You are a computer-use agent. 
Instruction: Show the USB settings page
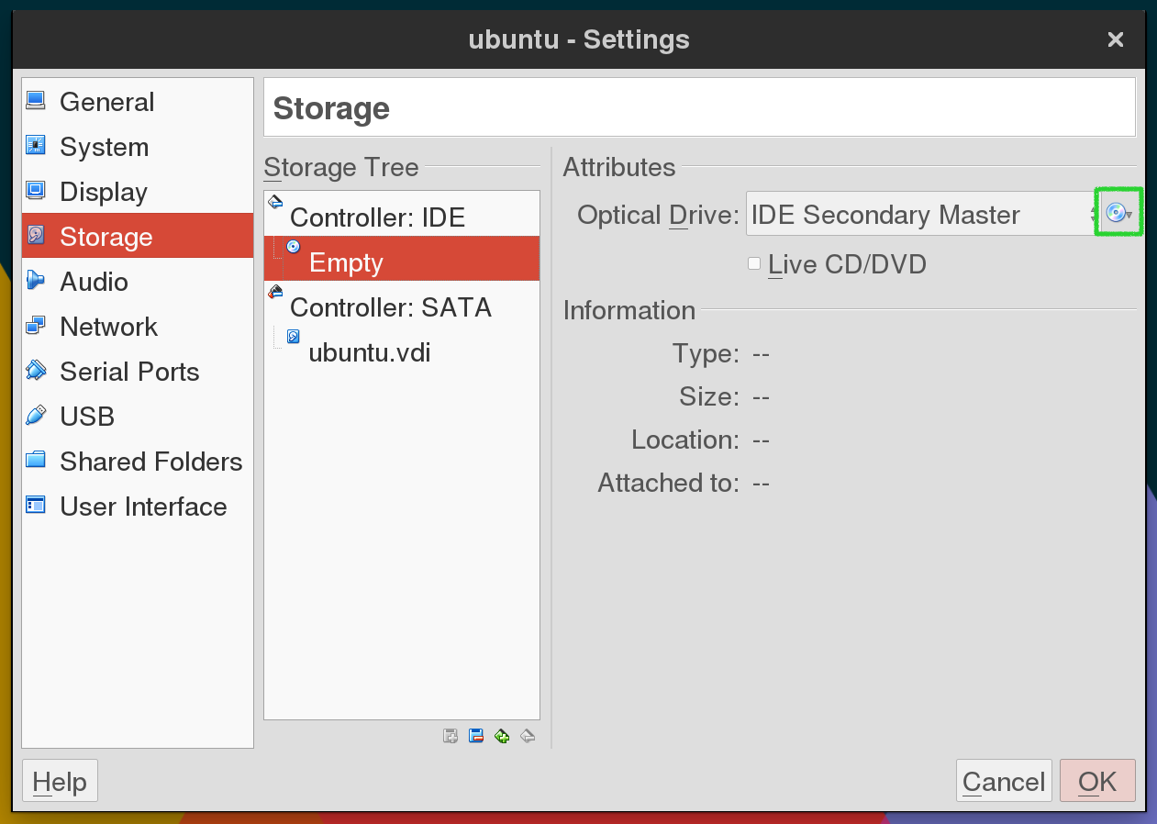(138, 417)
